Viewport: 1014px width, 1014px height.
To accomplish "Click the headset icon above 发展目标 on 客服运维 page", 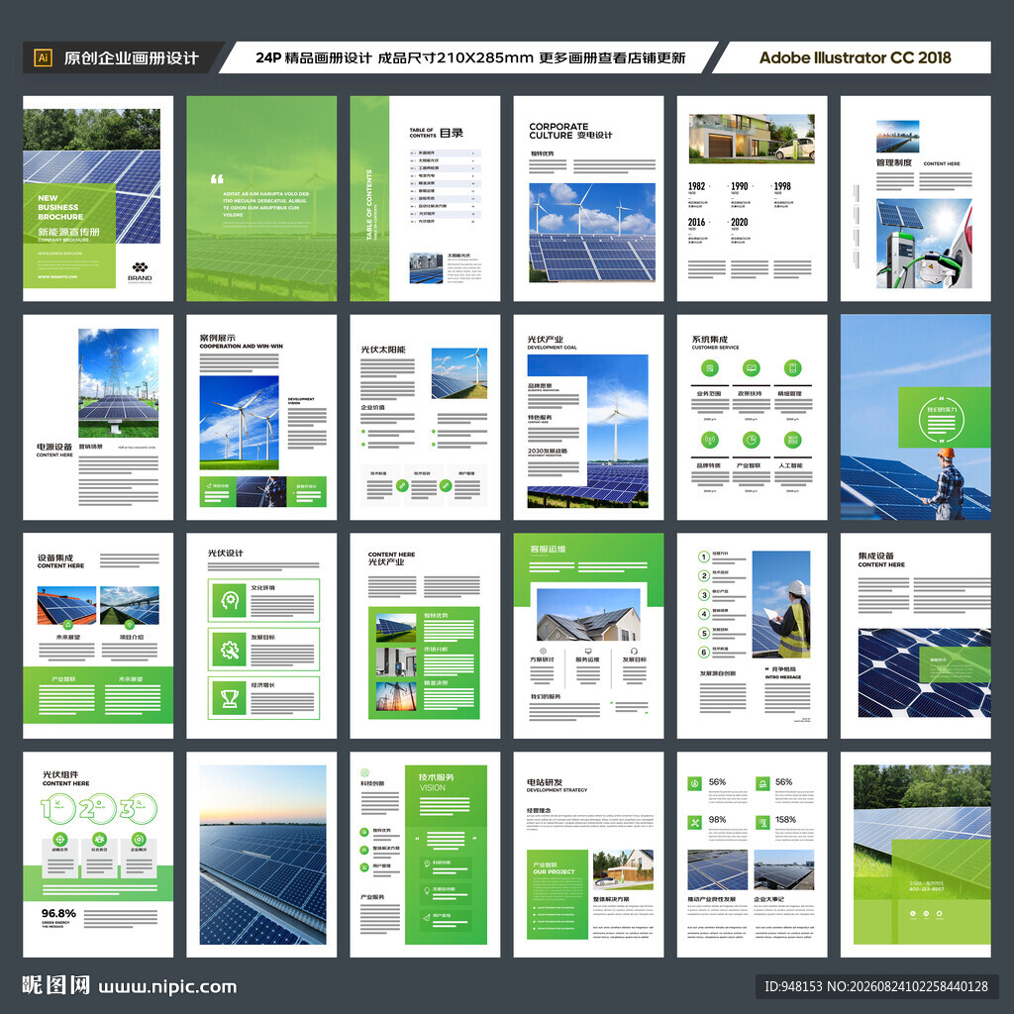I will click(x=635, y=652).
